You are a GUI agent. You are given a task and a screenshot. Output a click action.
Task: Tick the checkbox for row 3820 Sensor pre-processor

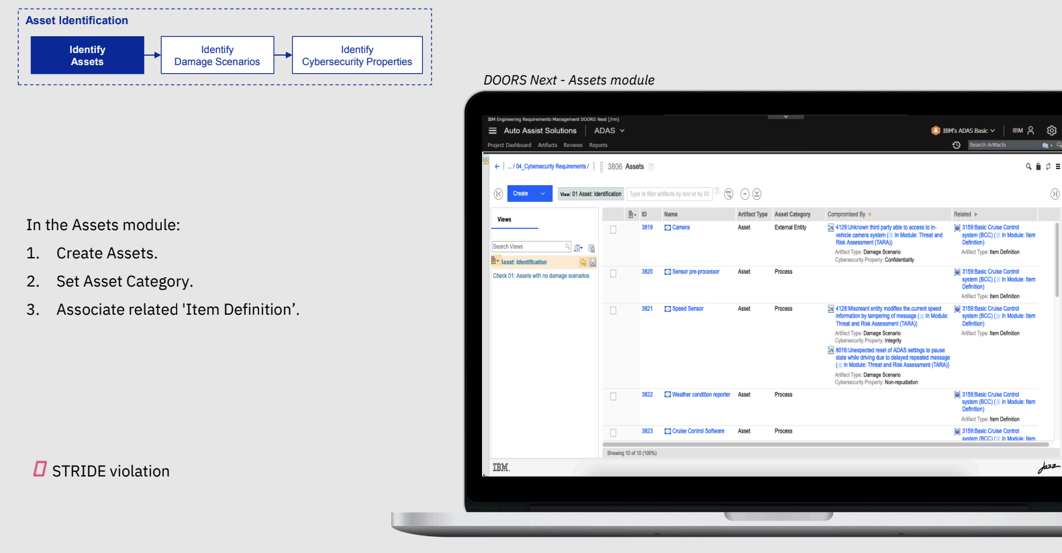(x=613, y=274)
